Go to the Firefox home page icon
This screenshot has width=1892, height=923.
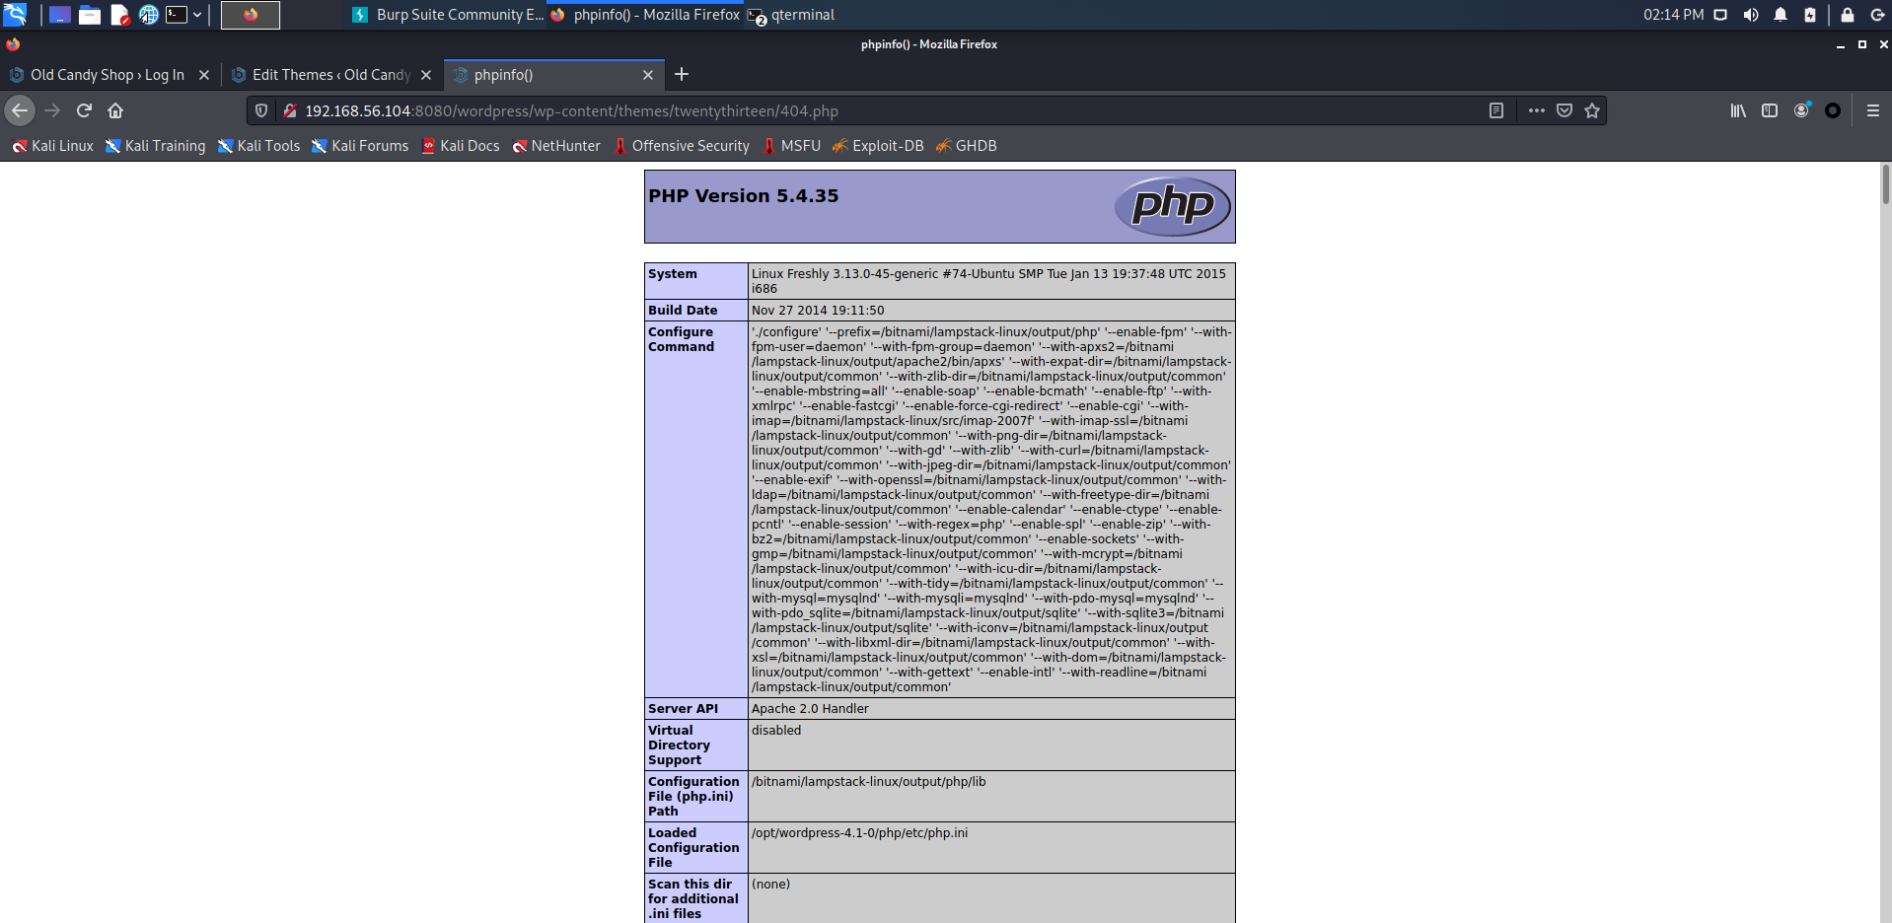click(115, 110)
